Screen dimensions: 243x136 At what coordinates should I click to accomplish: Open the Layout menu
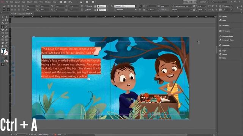point(17,2)
